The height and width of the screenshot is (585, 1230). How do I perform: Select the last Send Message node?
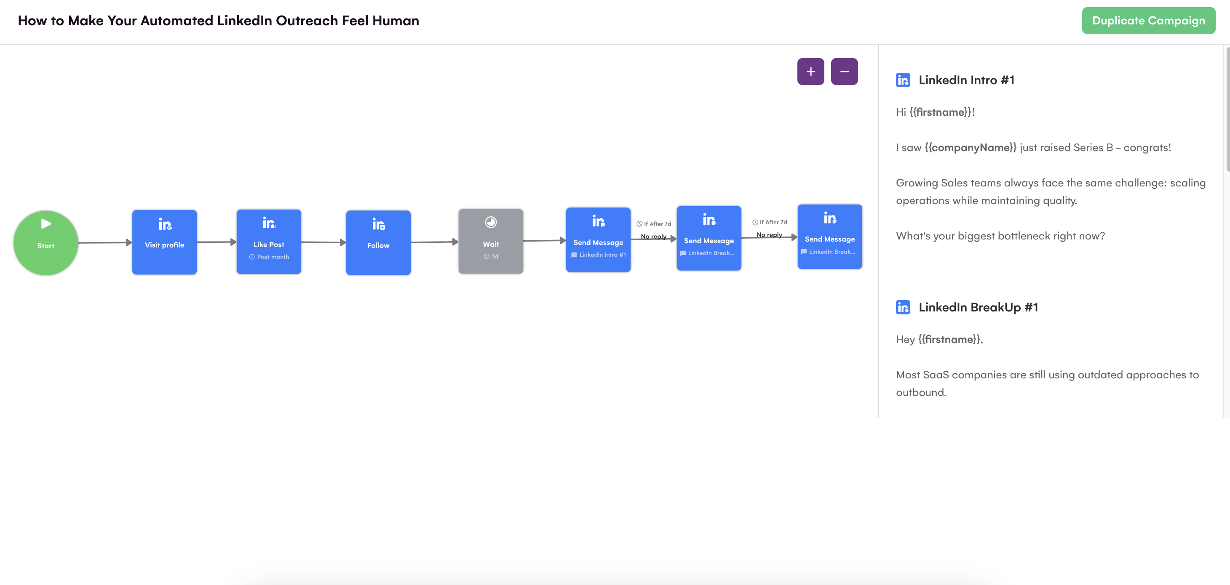pyautogui.click(x=829, y=237)
